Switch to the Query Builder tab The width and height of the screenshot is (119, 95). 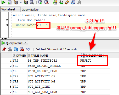click(x=30, y=10)
